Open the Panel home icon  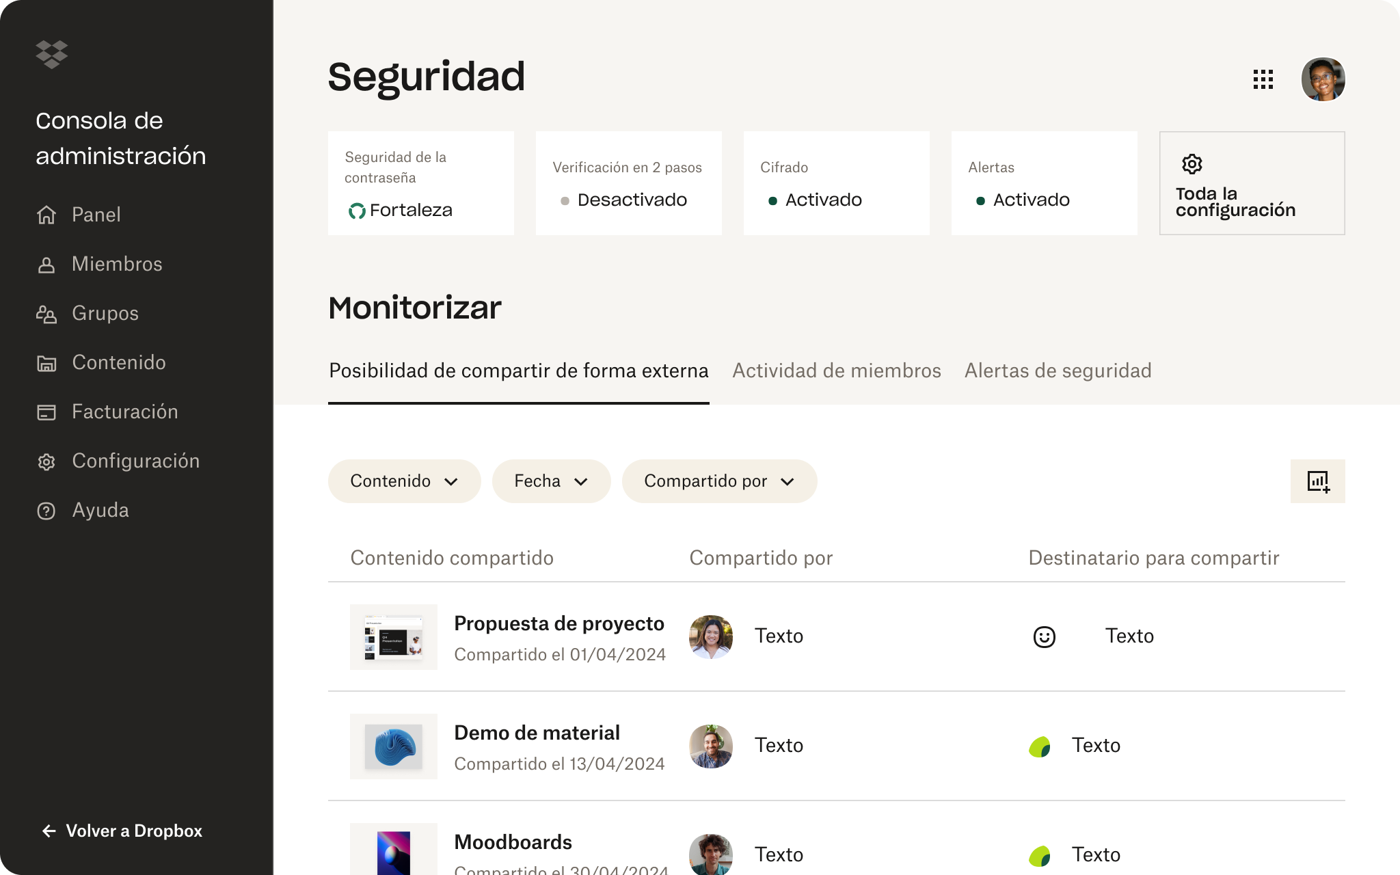(46, 215)
